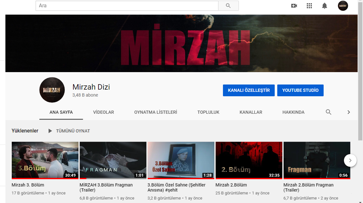Click the Mirzah Dizi channel name
The image size is (363, 203).
pyautogui.click(x=91, y=87)
